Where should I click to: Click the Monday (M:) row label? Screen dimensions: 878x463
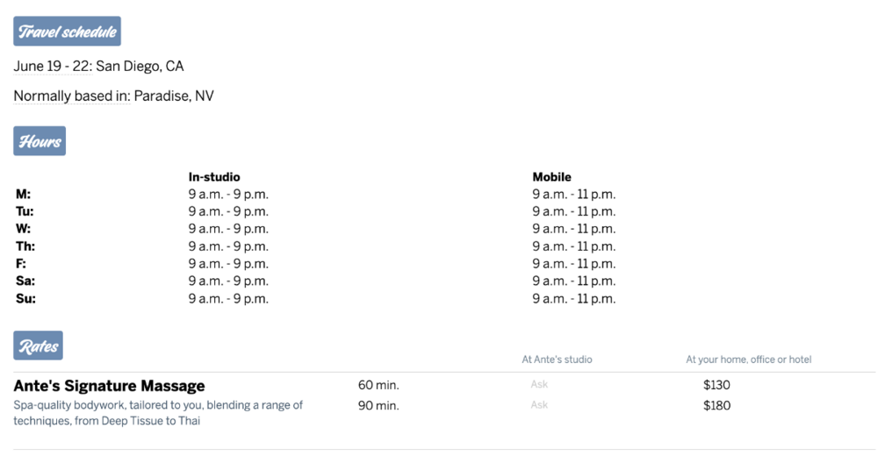point(24,195)
